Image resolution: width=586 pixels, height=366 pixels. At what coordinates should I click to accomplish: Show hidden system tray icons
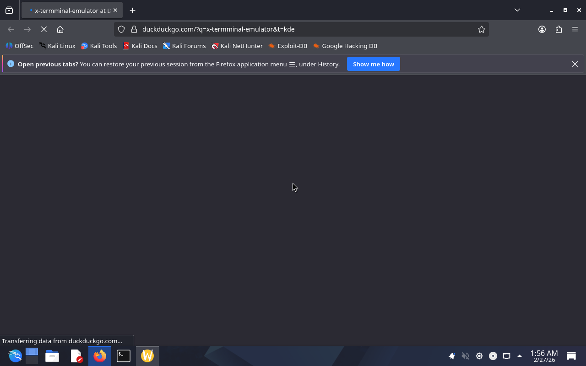tap(519, 356)
